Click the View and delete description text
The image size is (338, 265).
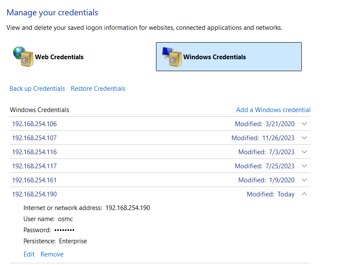pos(144,28)
